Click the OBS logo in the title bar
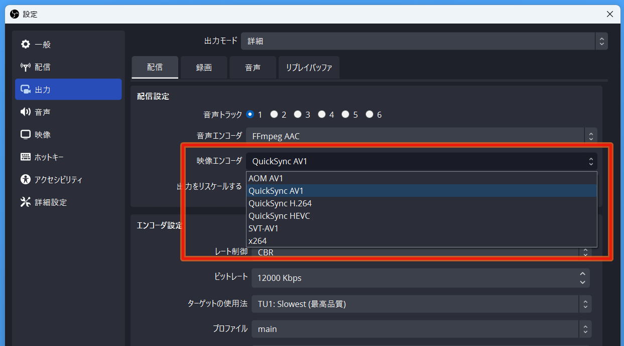Viewport: 624px width, 346px height. coord(15,14)
